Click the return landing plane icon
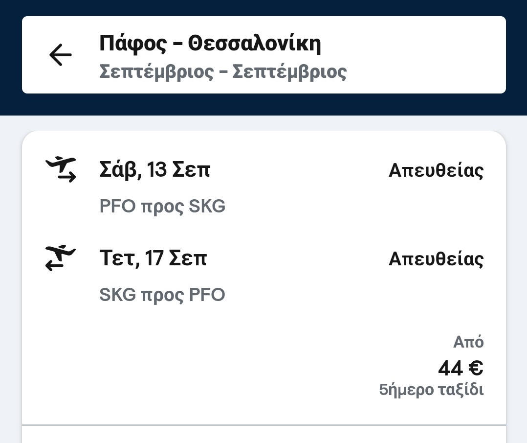Viewport: 527px width, 443px height. pyautogui.click(x=61, y=258)
